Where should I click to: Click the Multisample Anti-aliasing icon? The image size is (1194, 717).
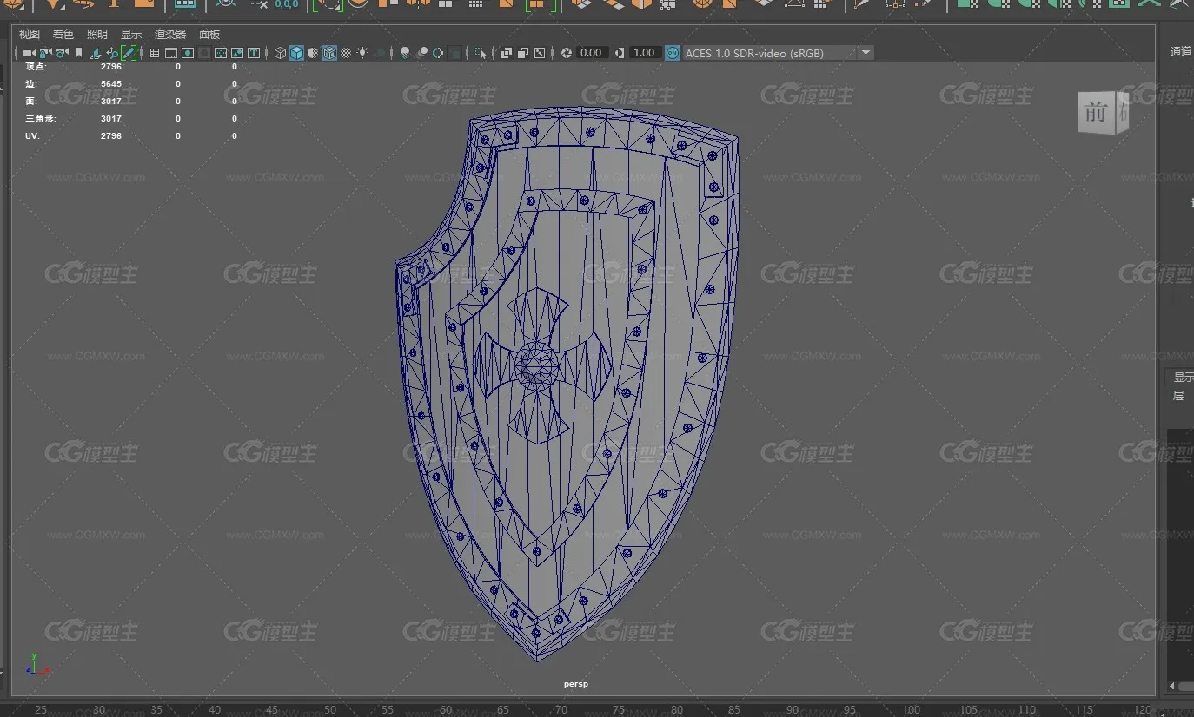point(438,53)
